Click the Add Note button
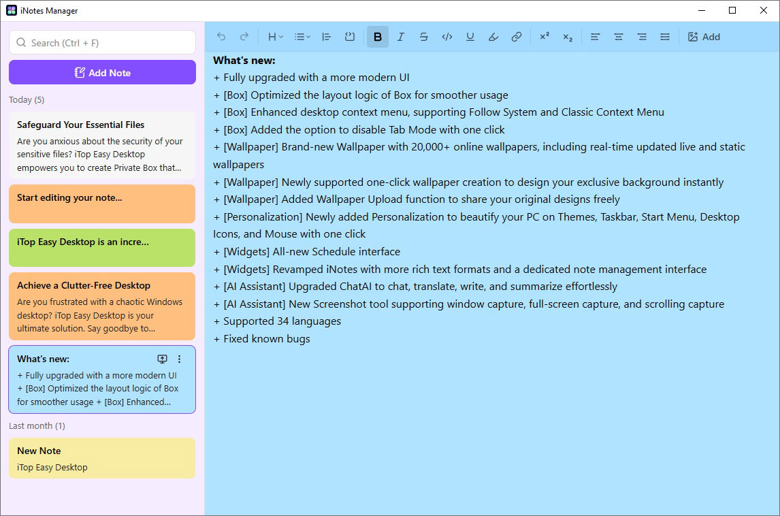This screenshot has height=516, width=780. coord(101,72)
